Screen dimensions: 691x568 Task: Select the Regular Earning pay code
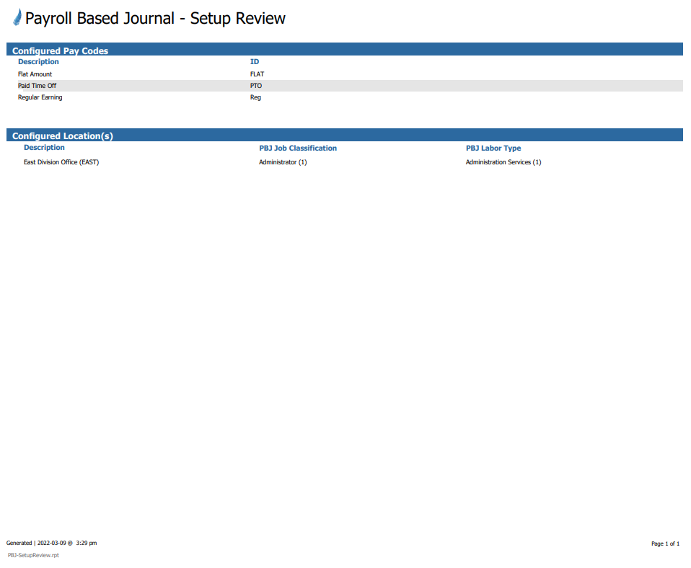pyautogui.click(x=40, y=97)
